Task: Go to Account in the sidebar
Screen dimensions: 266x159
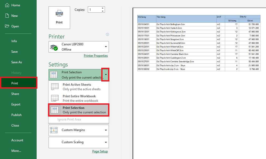Action: pos(17,140)
